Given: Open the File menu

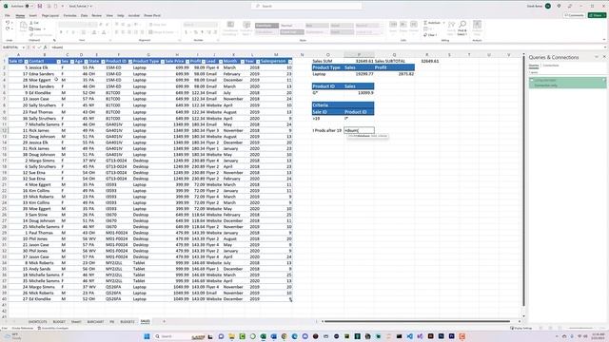Looking at the screenshot, I should click(8, 15).
